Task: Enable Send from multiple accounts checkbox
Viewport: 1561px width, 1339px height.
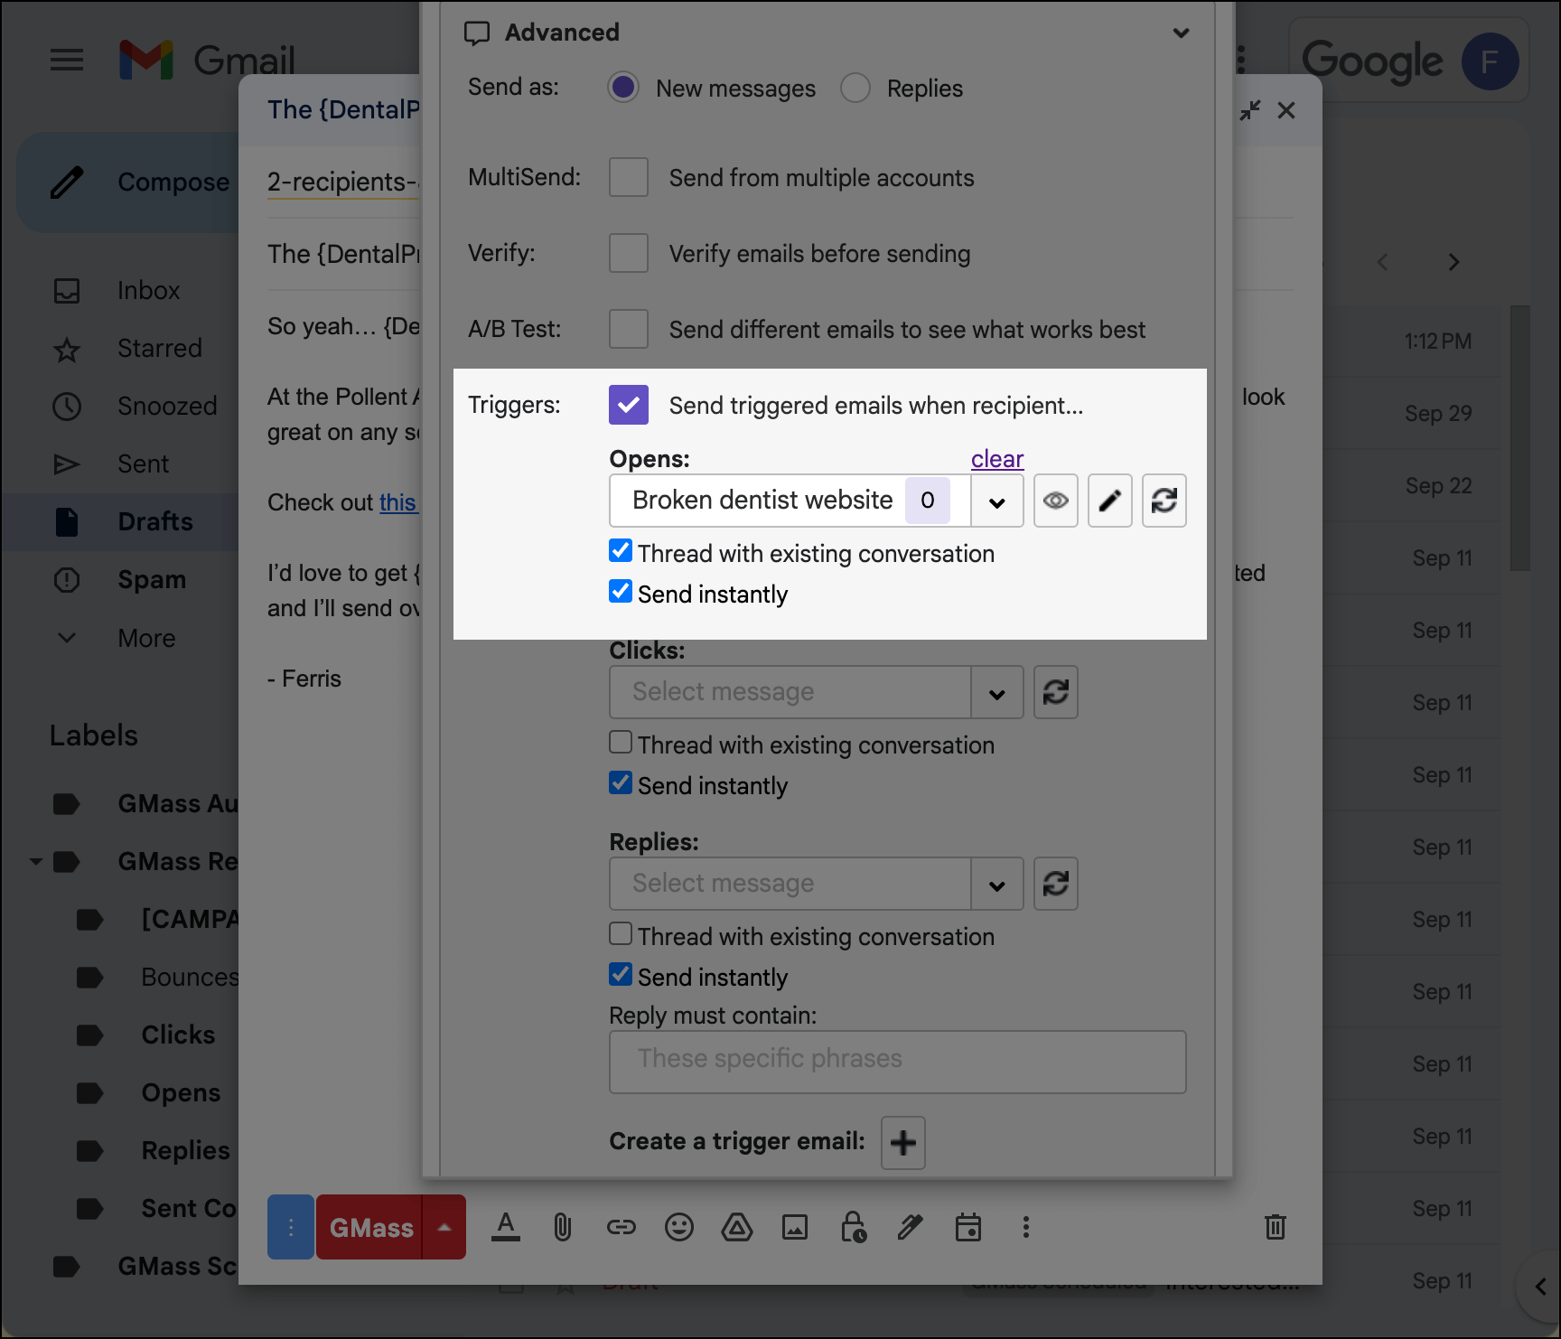Action: pyautogui.click(x=629, y=177)
